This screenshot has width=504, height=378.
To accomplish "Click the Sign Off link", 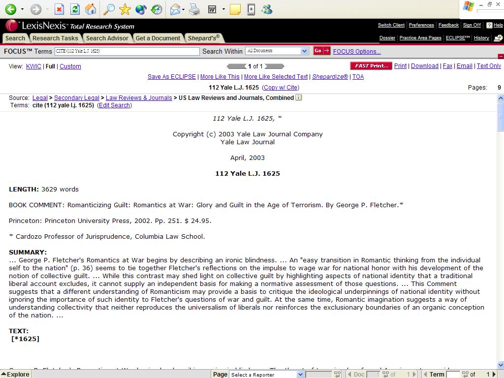I will (472, 25).
